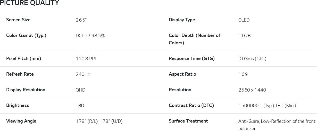Select the 110.8 PPI value
The image size is (317, 131).
pos(86,59)
